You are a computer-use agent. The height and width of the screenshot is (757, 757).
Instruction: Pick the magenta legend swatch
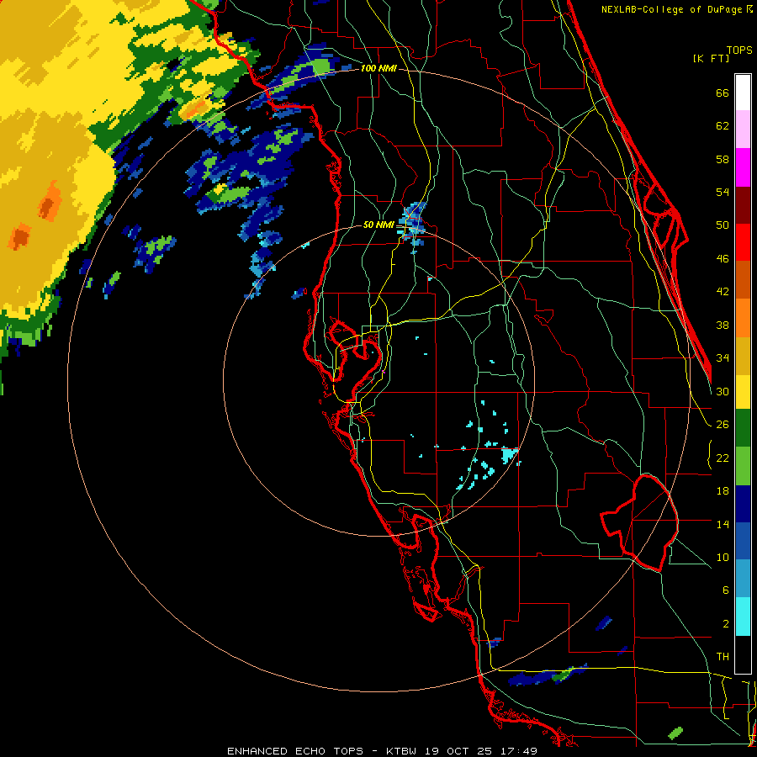pyautogui.click(x=743, y=167)
